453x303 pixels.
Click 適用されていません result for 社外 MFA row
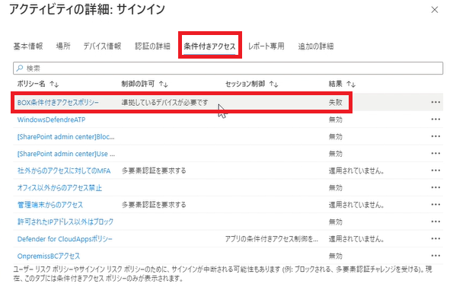[356, 171]
